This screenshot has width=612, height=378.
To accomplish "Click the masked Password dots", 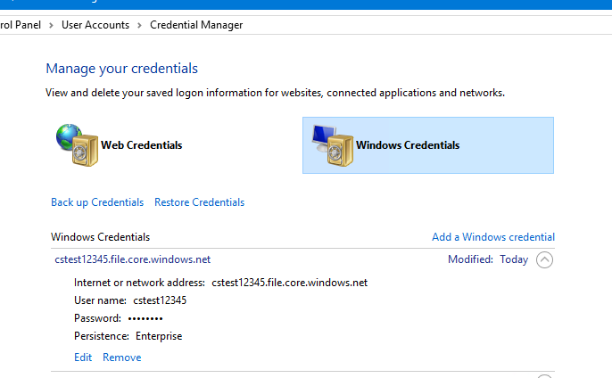I will pos(145,318).
